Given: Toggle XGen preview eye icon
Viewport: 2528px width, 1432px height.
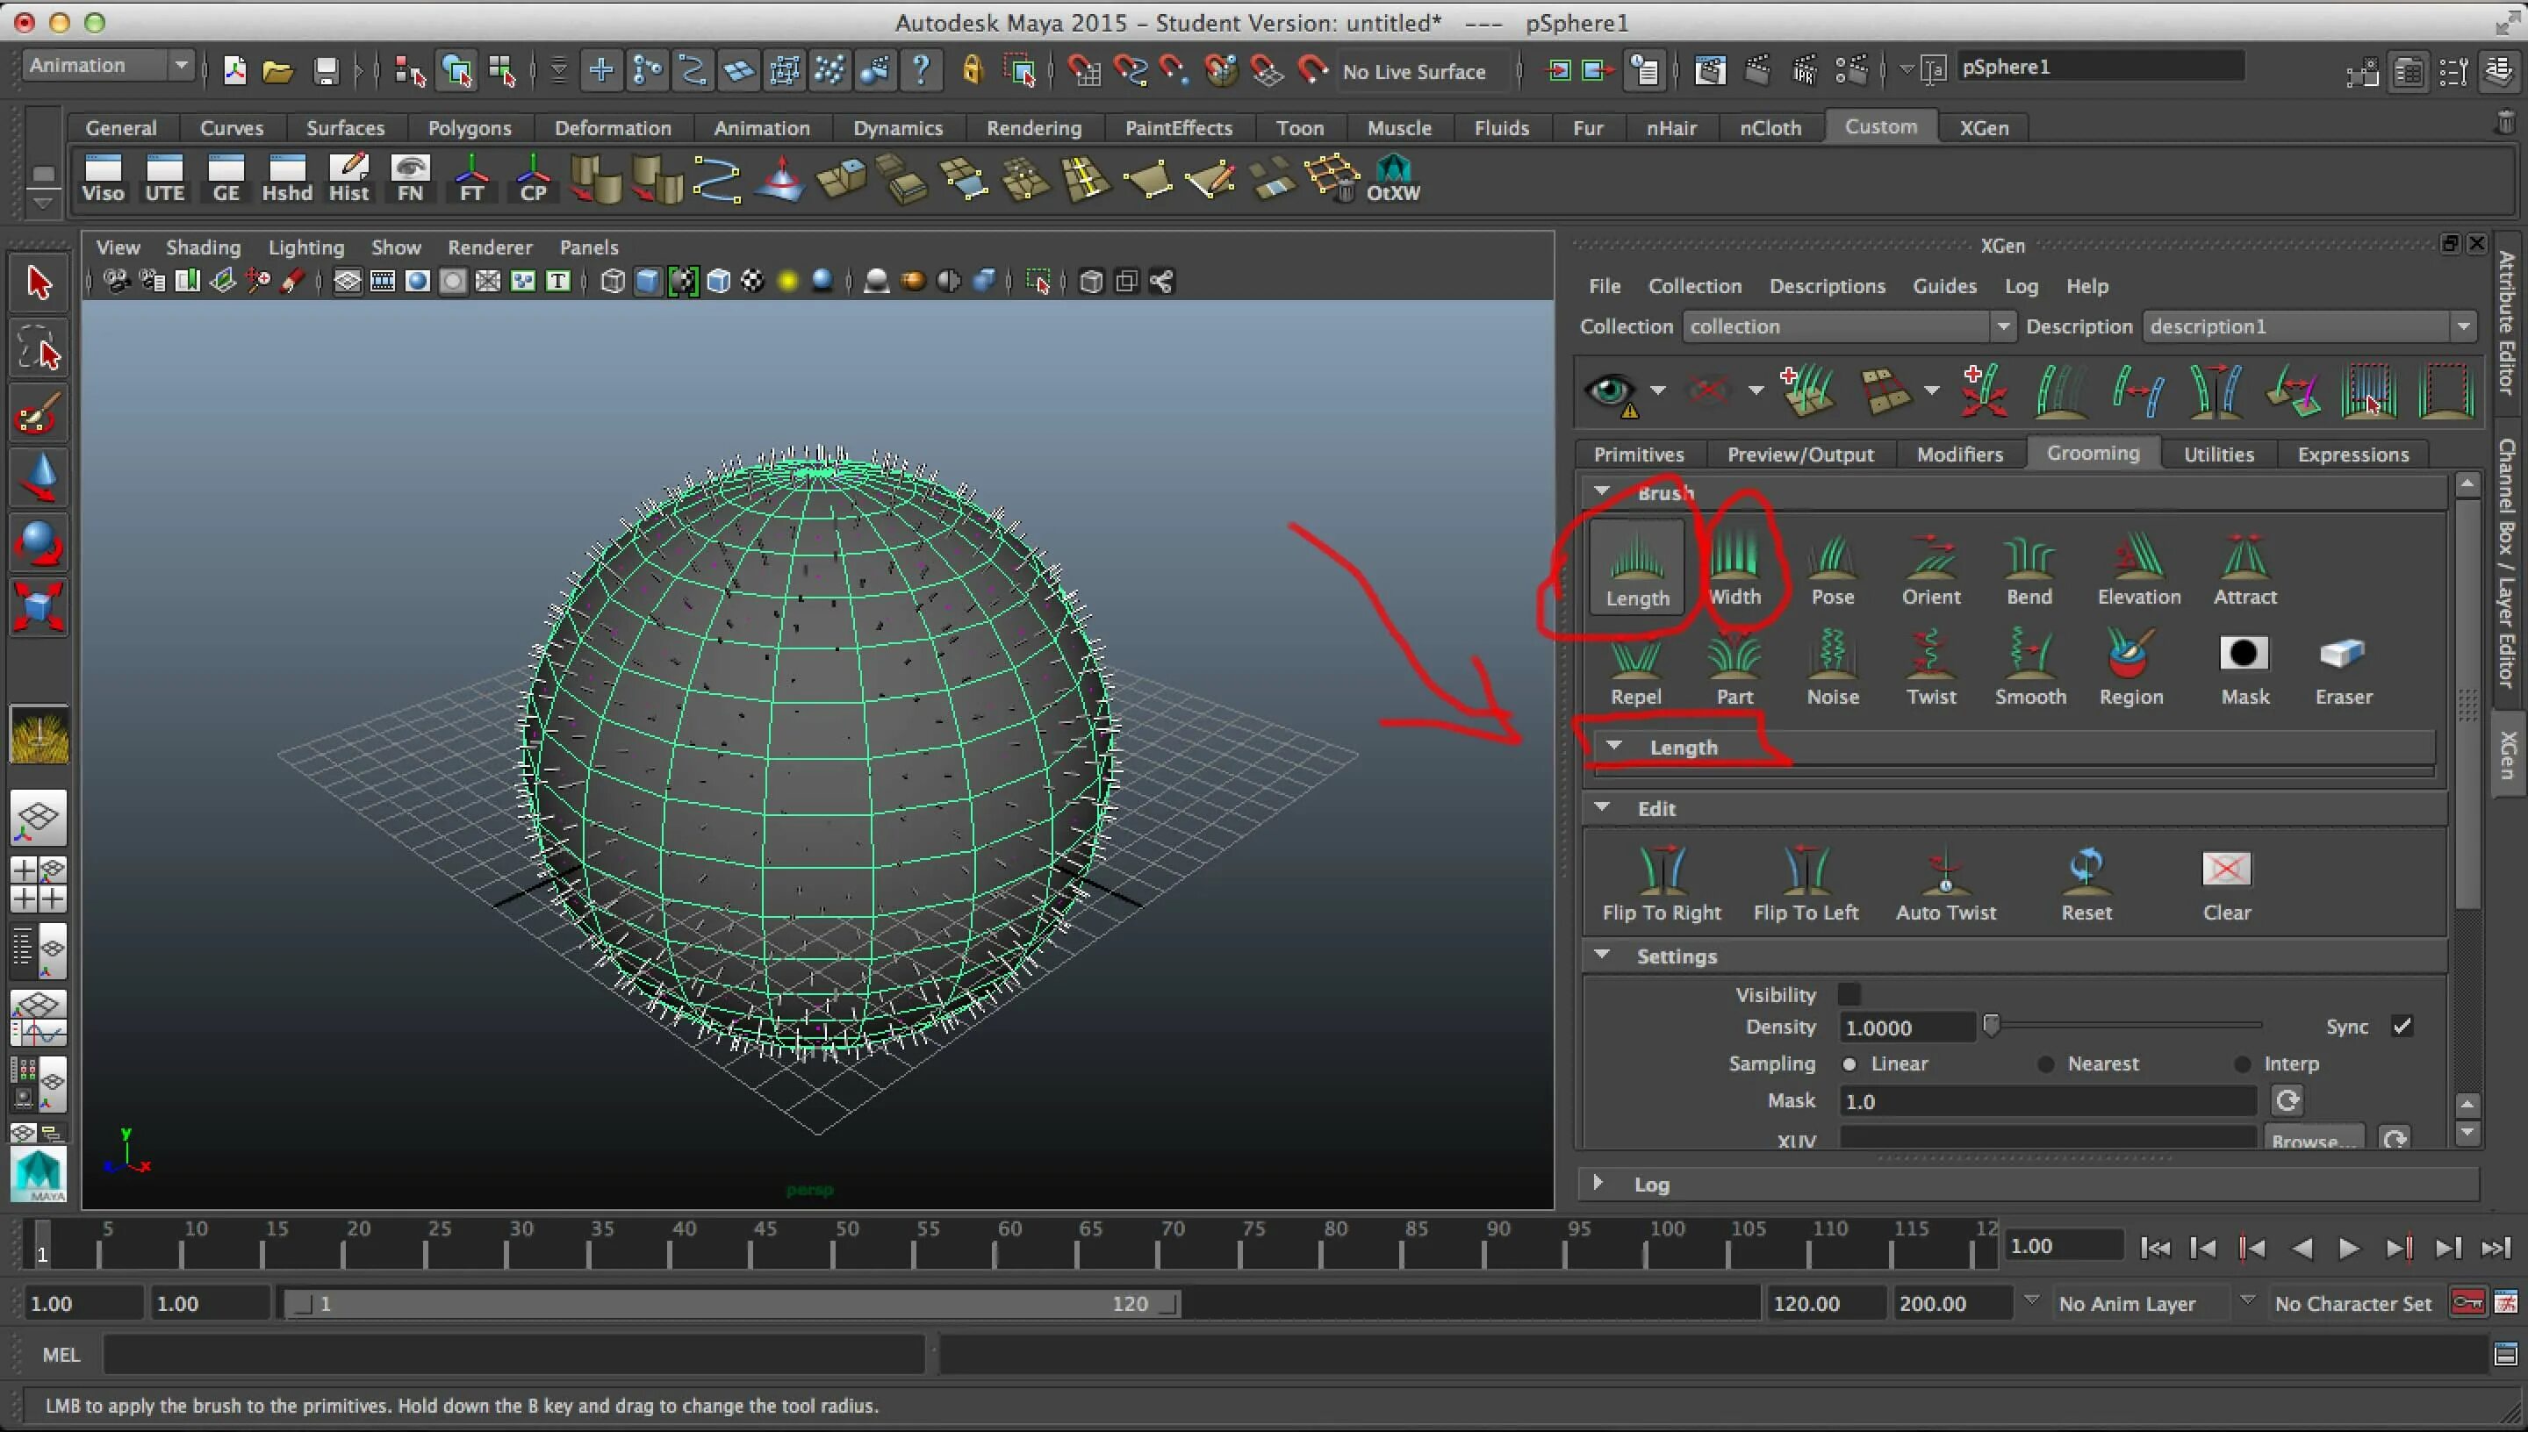Looking at the screenshot, I should 1612,391.
